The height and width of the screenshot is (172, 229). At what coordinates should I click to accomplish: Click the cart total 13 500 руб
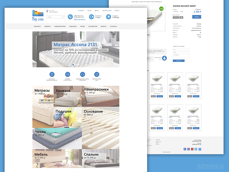(x=116, y=17)
